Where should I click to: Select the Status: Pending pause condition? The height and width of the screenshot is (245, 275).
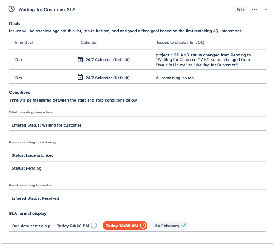(137, 168)
